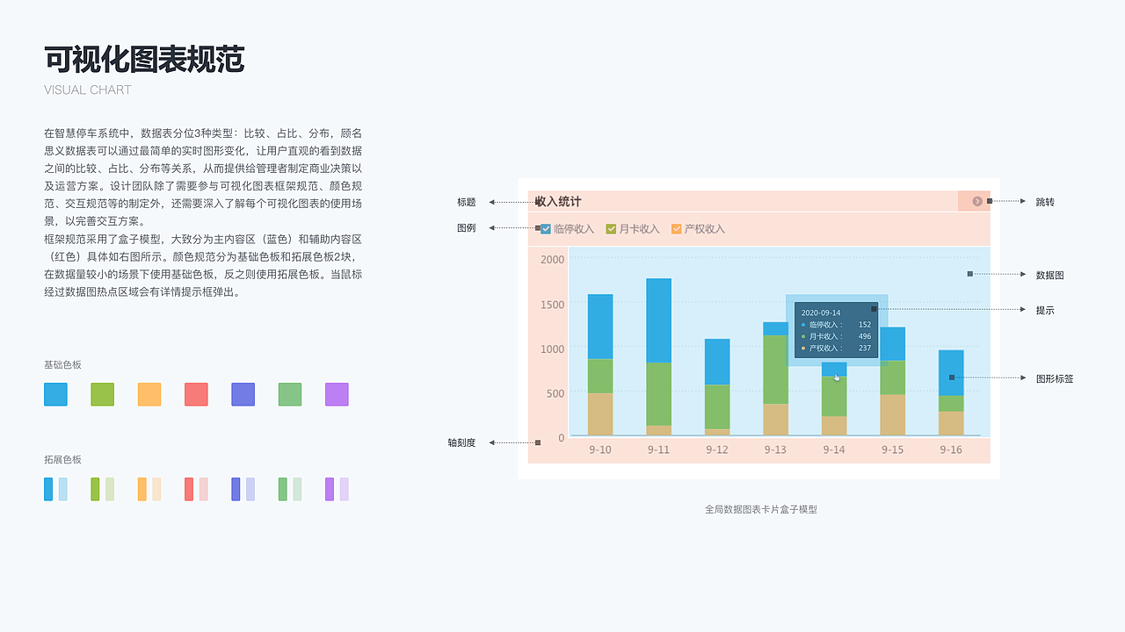
Task: Toggle the 月卡收入 legend checkbox
Action: click(610, 228)
